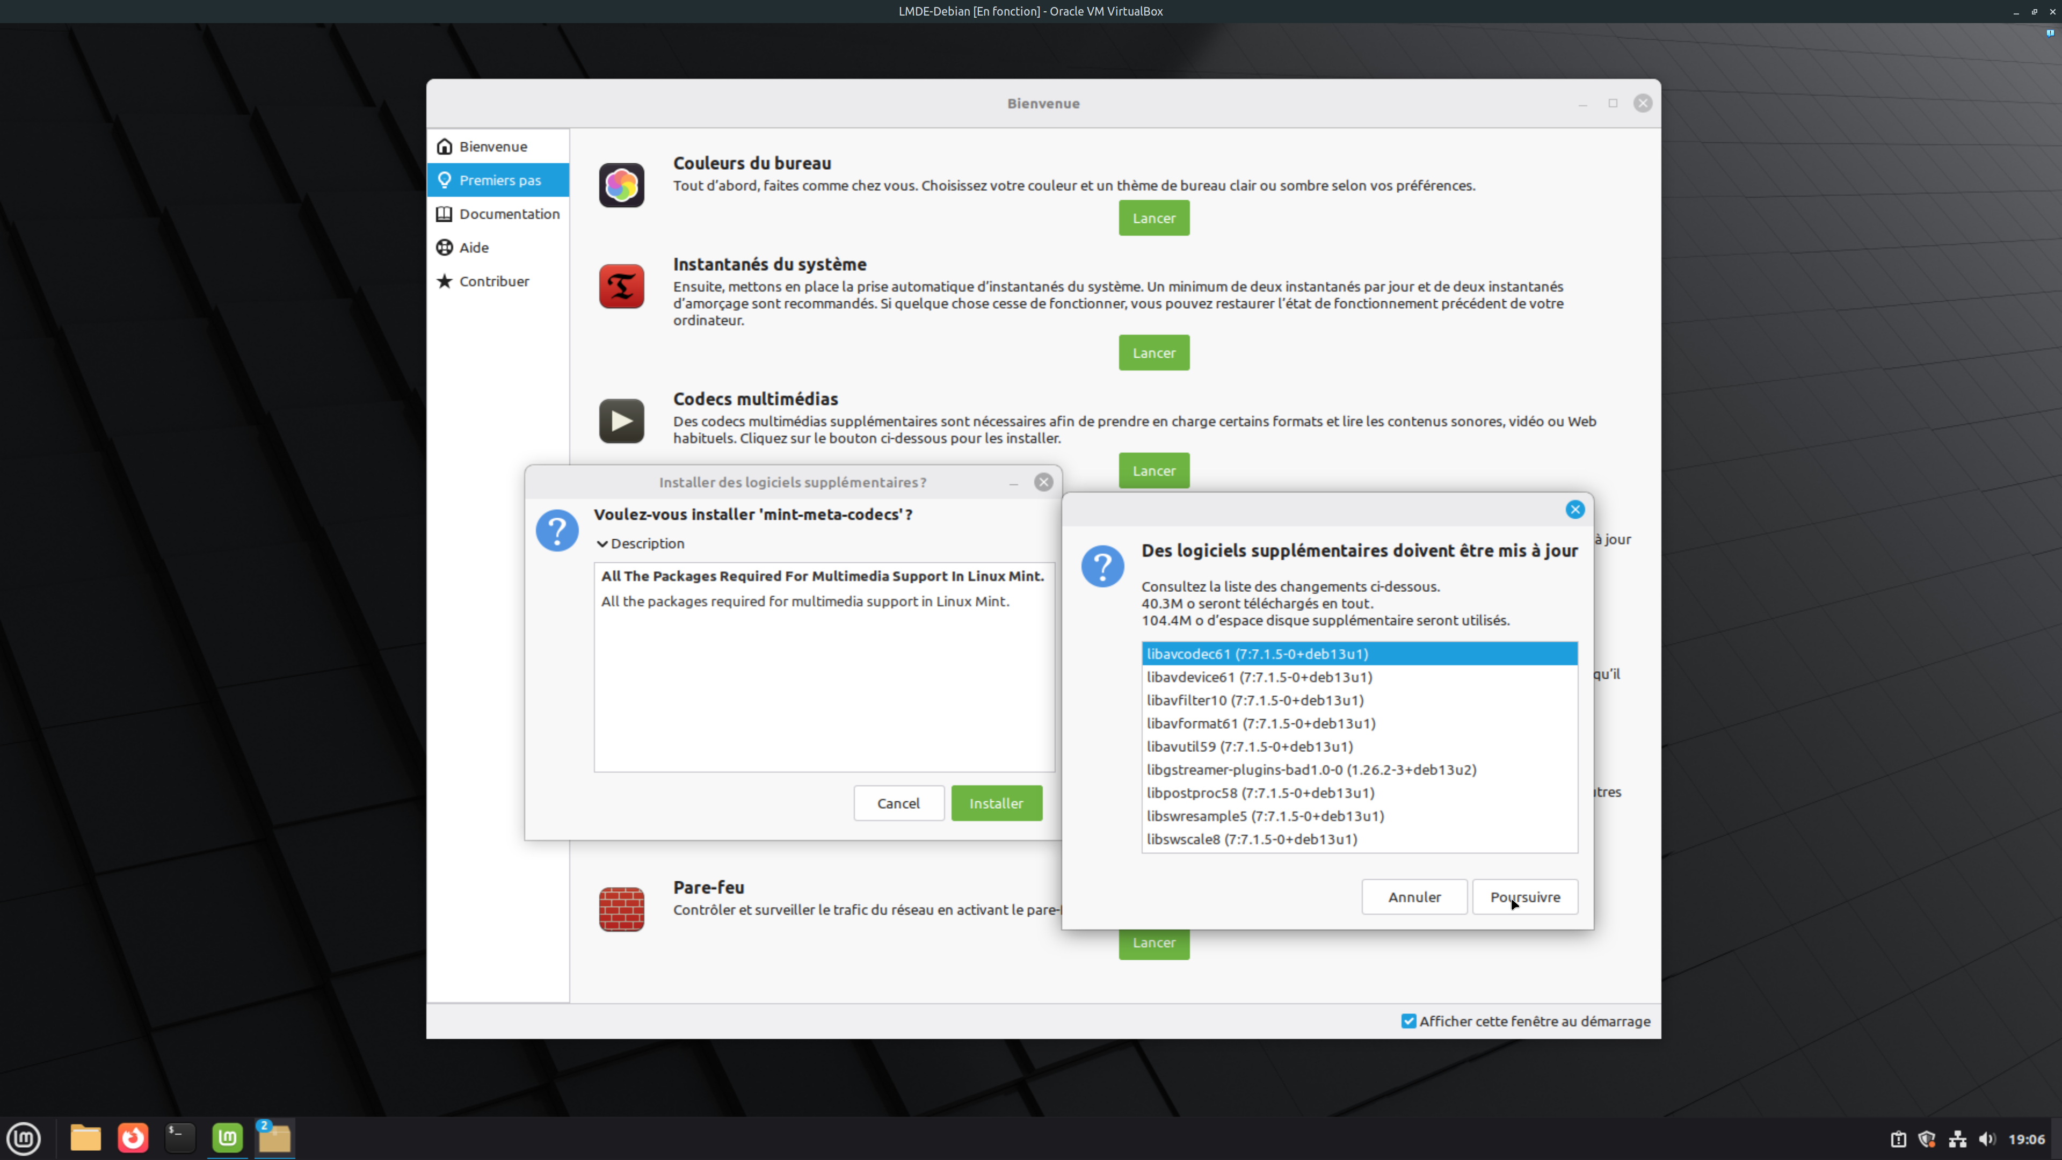Click the volume speaker tray icon

click(1987, 1139)
